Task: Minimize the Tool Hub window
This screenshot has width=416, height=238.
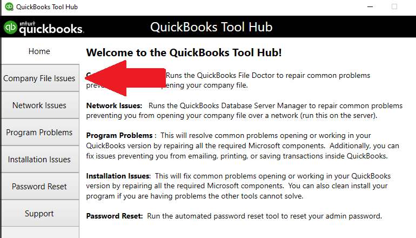Action: pyautogui.click(x=370, y=7)
